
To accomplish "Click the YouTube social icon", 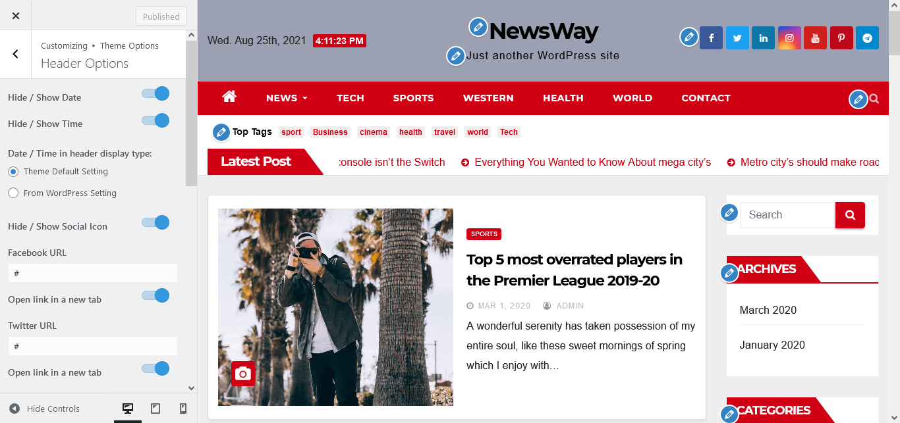I will [x=815, y=38].
